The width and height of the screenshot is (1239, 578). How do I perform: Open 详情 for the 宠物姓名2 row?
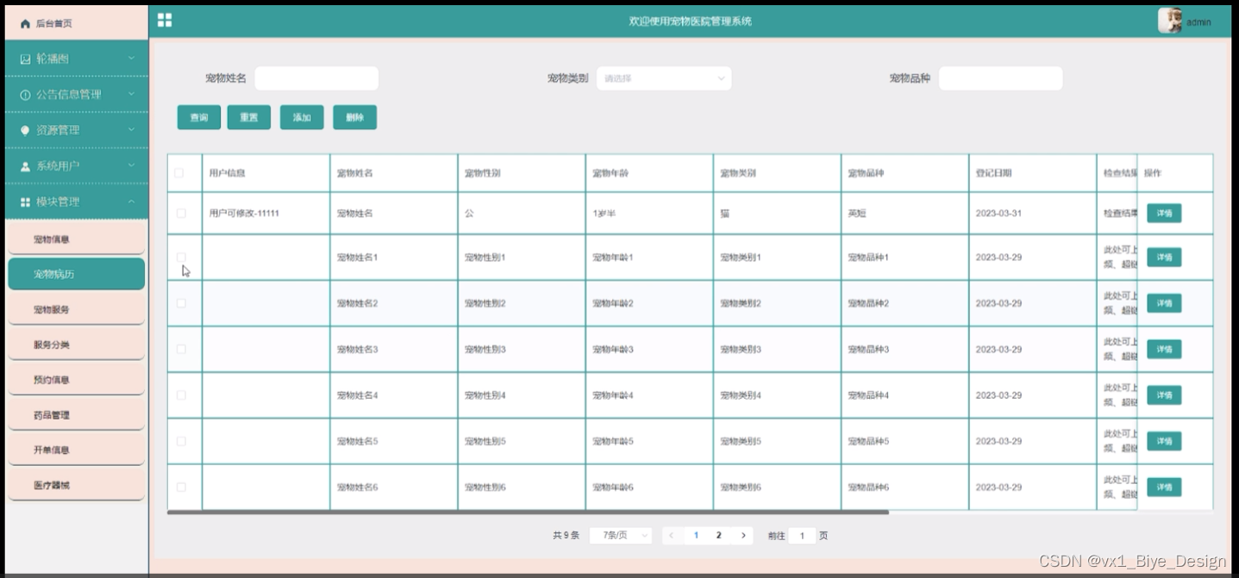1164,303
